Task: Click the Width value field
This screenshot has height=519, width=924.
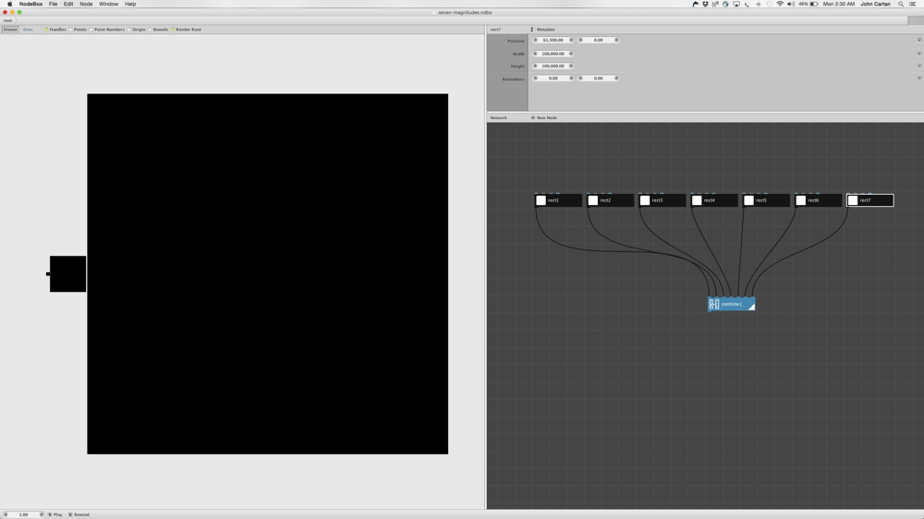Action: click(x=553, y=54)
